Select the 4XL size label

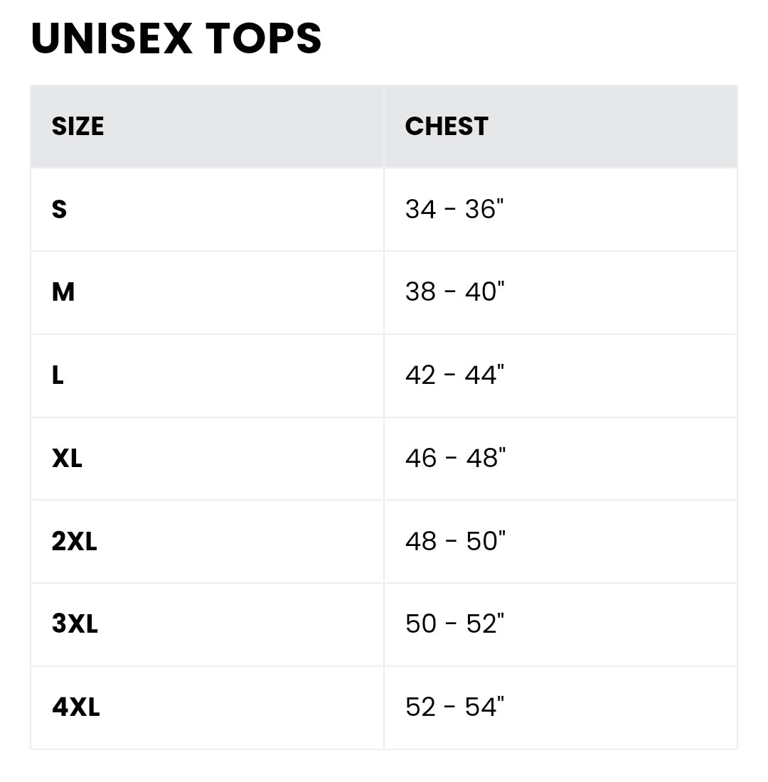pyautogui.click(x=75, y=707)
